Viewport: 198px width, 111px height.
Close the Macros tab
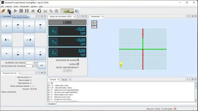(x=70, y=80)
